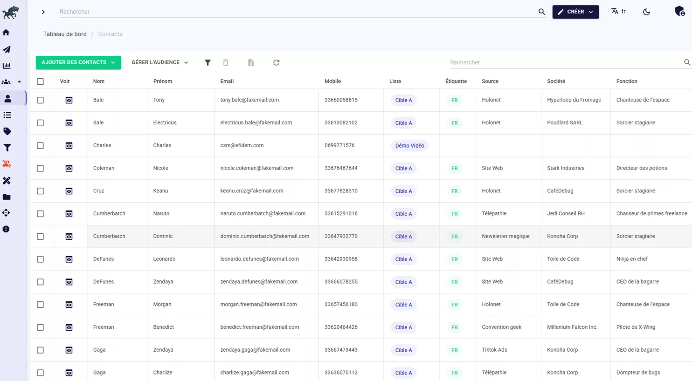Click the refresh table icon

[x=276, y=62]
